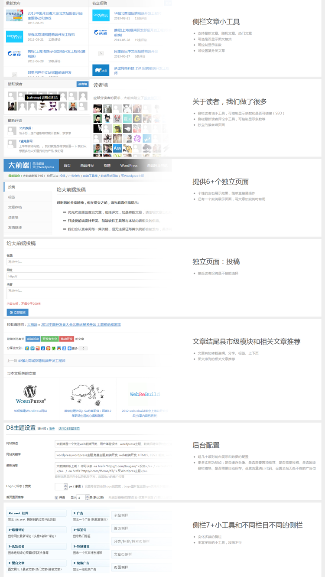Click the blue Asv avatar on reader wall
This screenshot has width=325, height=577.
coord(117,148)
